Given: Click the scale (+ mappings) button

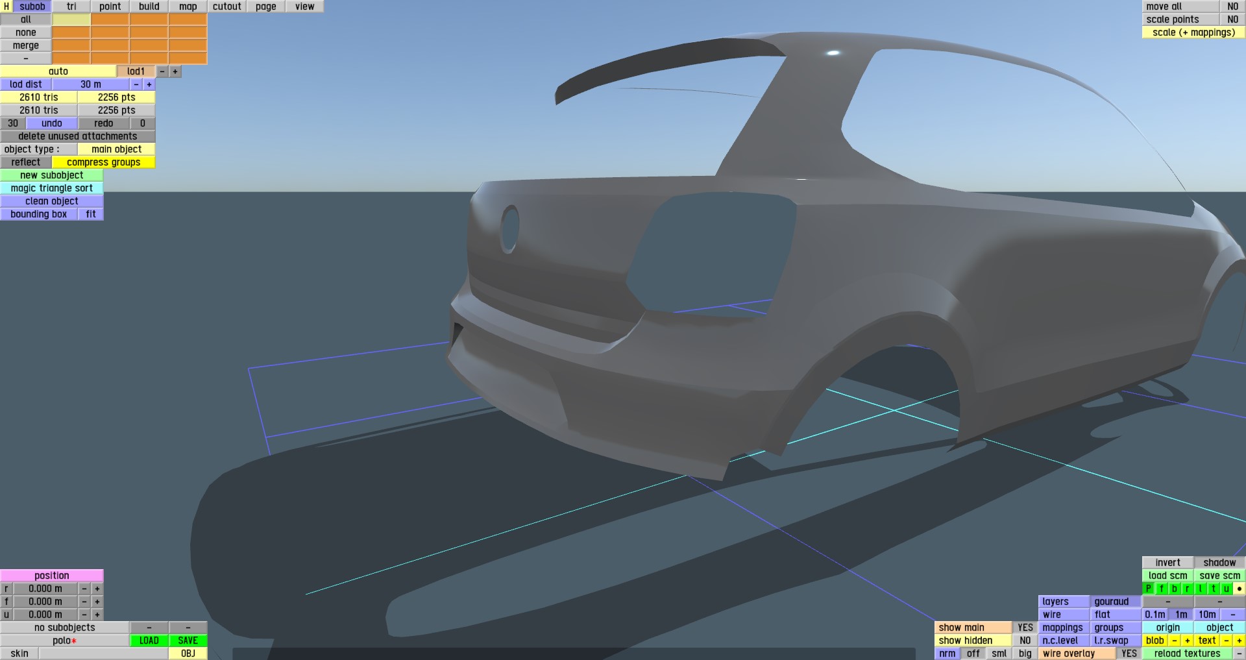Looking at the screenshot, I should [1194, 32].
